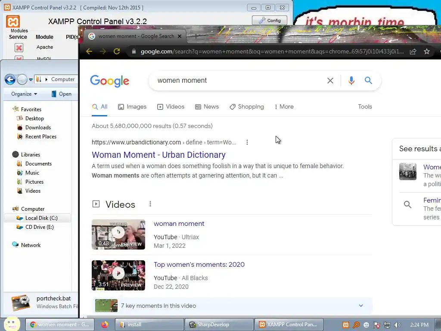Bookmark page with star icon
Image resolution: width=441 pixels, height=331 pixels.
(427, 52)
